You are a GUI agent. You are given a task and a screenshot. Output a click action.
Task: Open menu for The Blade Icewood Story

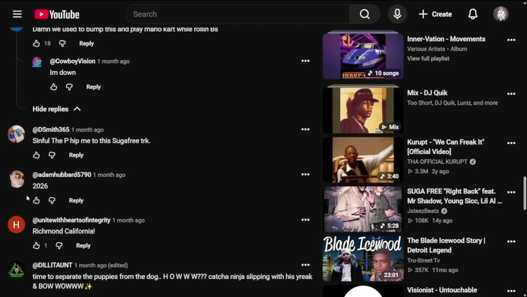tap(511, 241)
